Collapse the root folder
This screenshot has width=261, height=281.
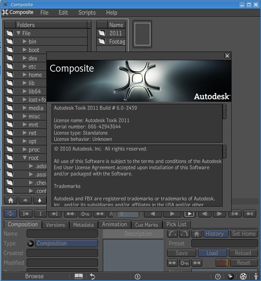(25, 158)
